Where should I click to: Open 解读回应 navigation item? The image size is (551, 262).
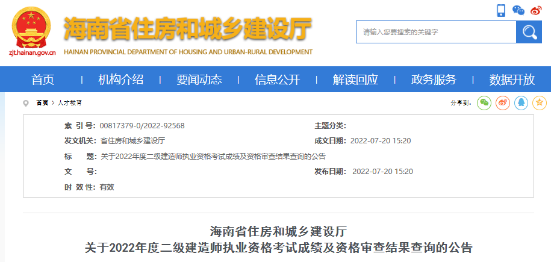pos(356,80)
